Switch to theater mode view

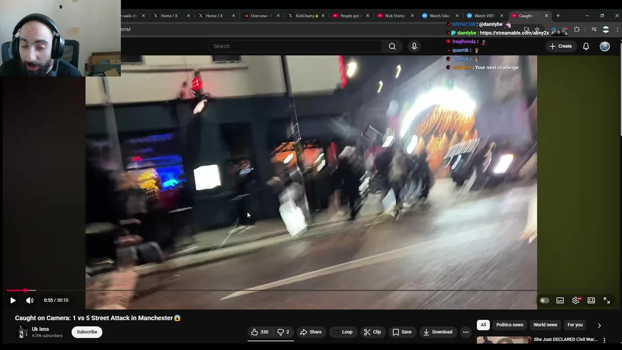(x=591, y=300)
